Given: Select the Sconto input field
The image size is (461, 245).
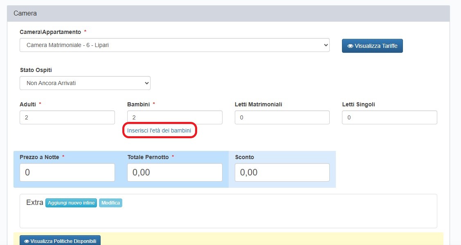Looking at the screenshot, I should (282, 173).
